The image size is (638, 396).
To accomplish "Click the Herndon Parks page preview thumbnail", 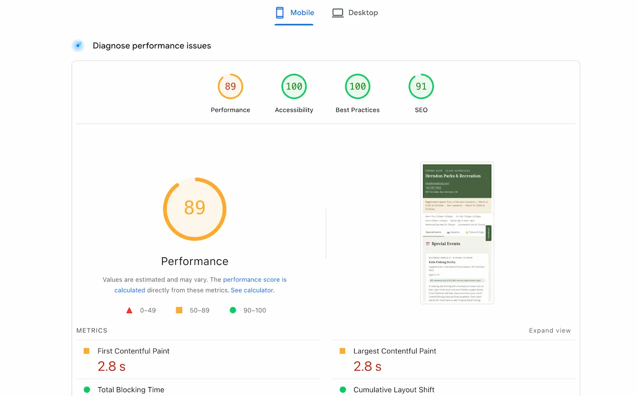I will coord(457,232).
